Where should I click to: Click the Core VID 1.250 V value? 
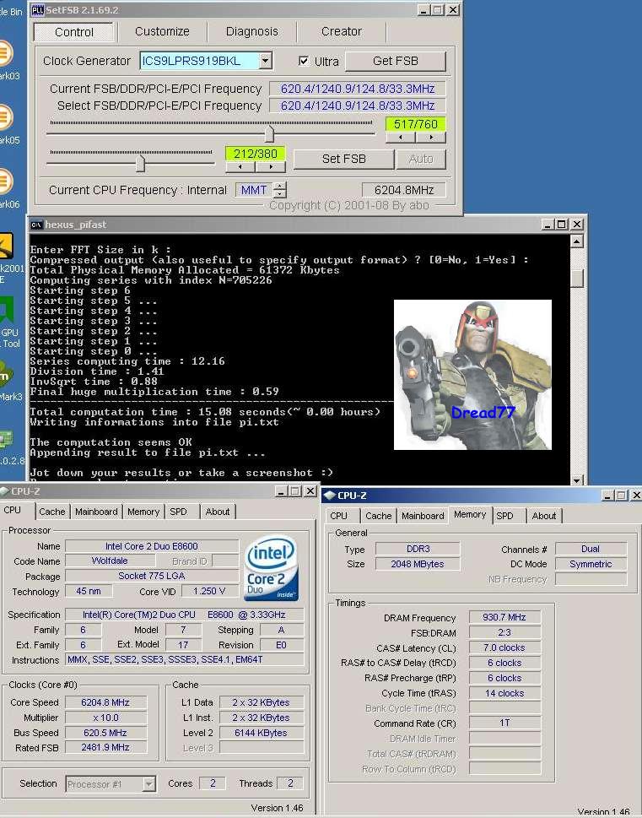pyautogui.click(x=209, y=591)
